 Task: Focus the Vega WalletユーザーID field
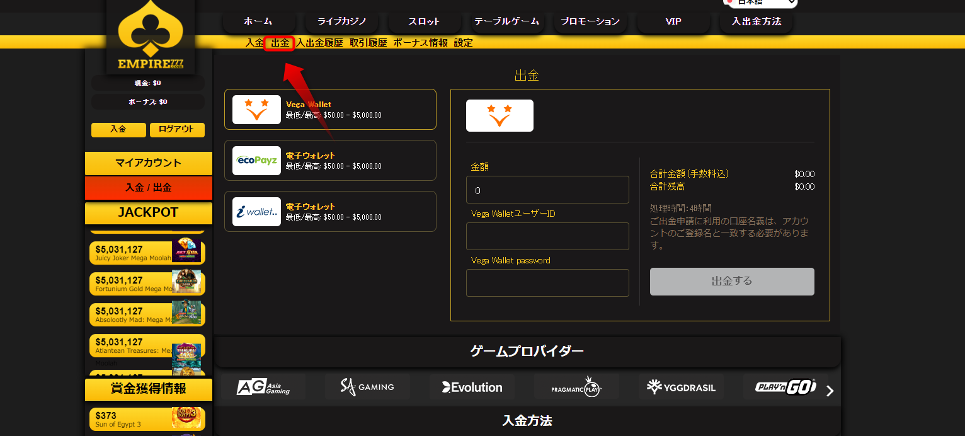click(x=547, y=236)
